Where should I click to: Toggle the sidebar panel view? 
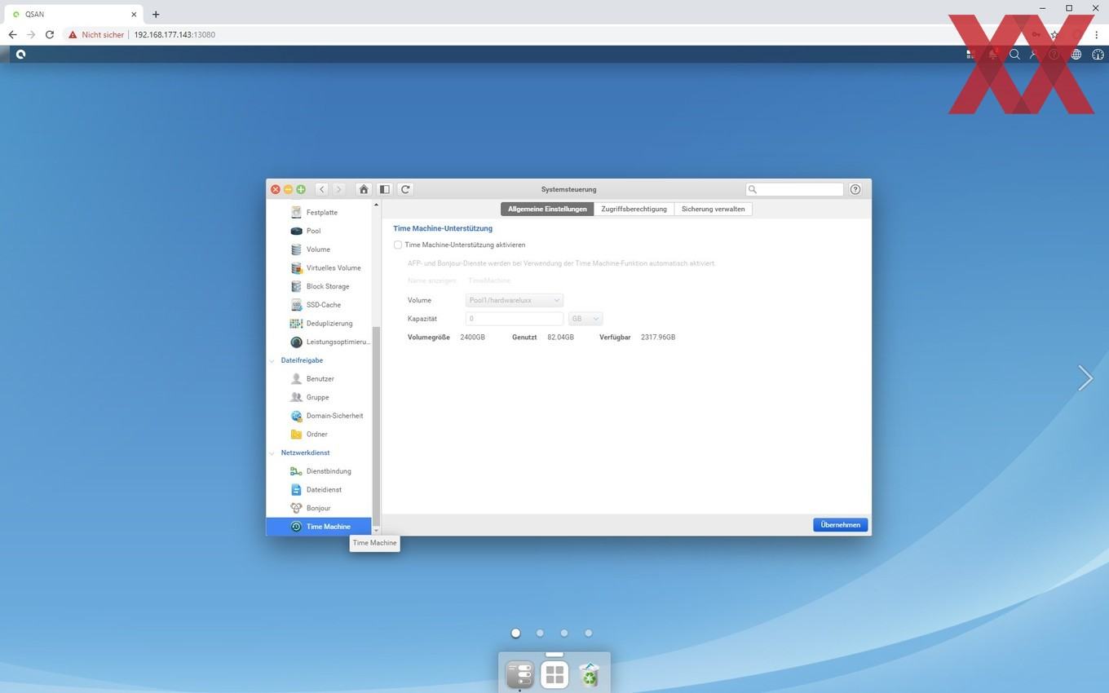(384, 189)
